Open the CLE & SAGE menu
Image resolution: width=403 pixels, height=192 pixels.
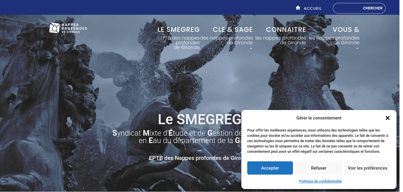[x=233, y=29]
